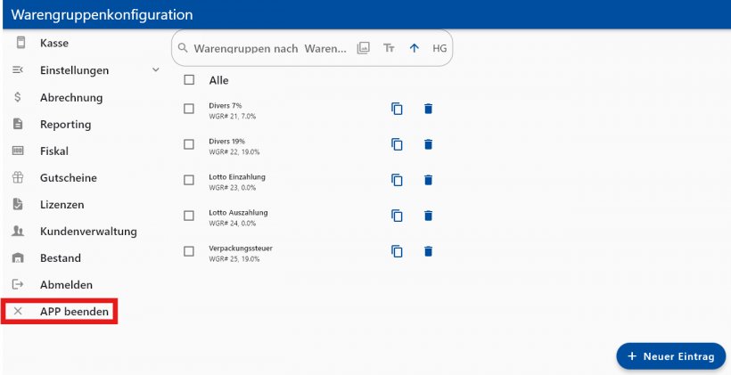Click the HG filter in search bar
Image resolution: width=731 pixels, height=375 pixels.
coord(439,48)
